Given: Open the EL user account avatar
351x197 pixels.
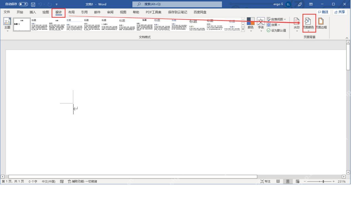Looking at the screenshot, I should [x=288, y=4].
